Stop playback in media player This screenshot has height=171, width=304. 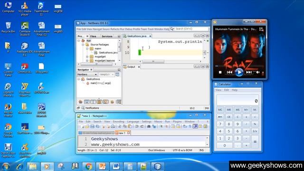coord(220,72)
